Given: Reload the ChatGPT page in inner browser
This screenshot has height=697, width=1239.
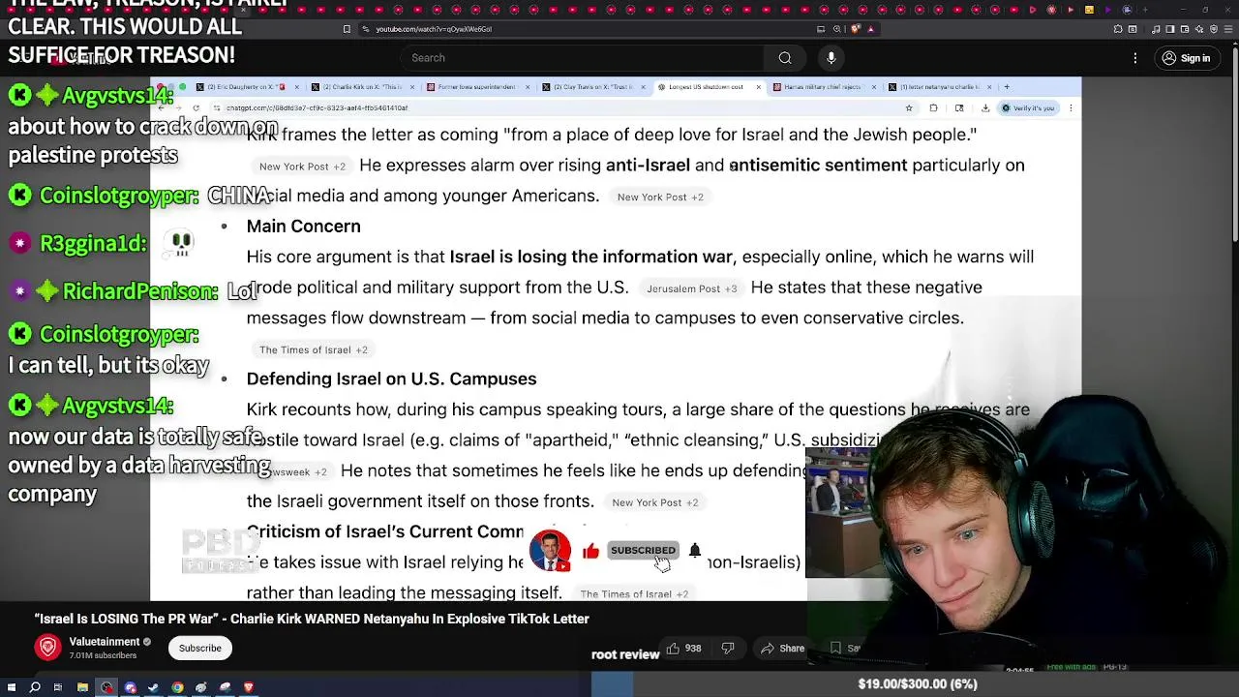Looking at the screenshot, I should 196,107.
